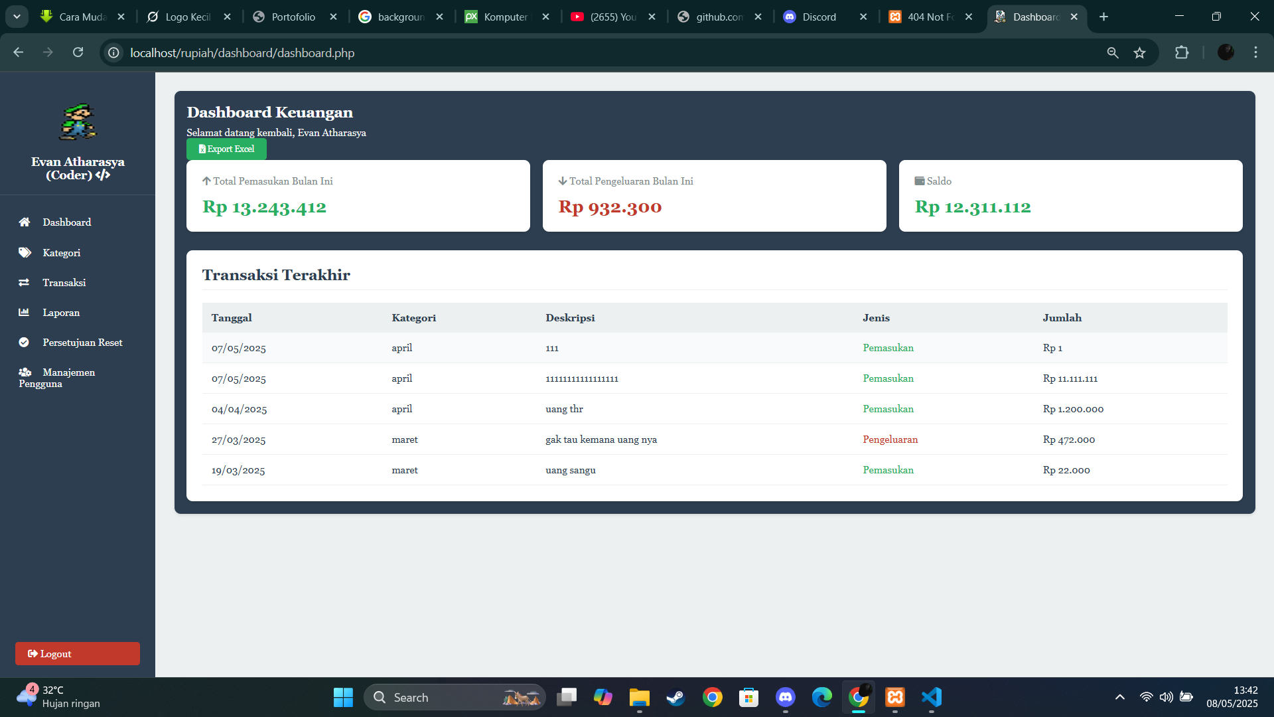Click the exchange arrows icon beside Transaksi
The image size is (1274, 717).
pyautogui.click(x=24, y=283)
